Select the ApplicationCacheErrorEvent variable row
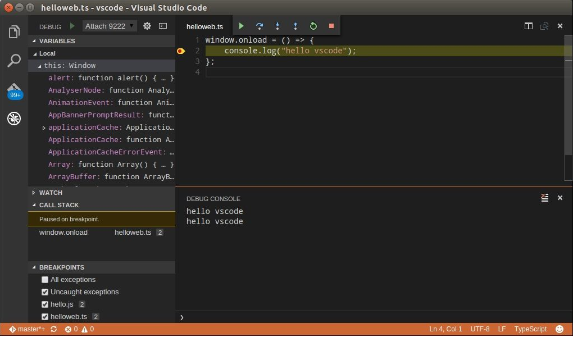The image size is (573, 337). tap(102, 152)
